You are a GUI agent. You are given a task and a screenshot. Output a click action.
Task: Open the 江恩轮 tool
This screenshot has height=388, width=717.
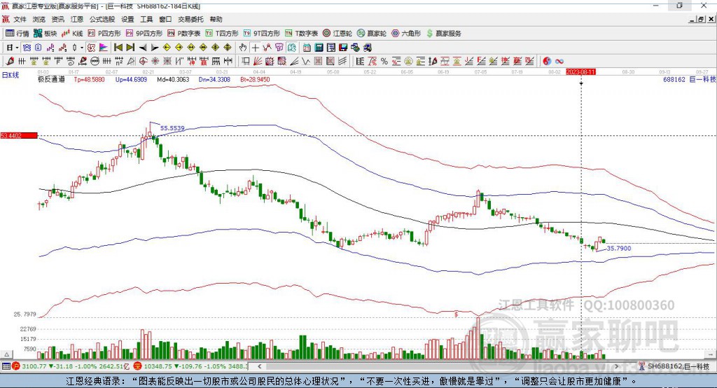[x=337, y=34]
